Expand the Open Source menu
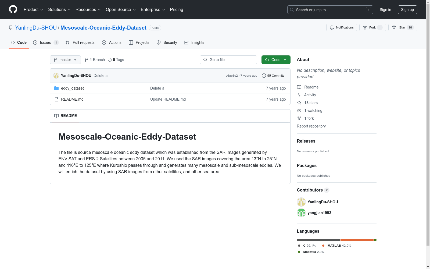The image size is (430, 269). tap(121, 9)
